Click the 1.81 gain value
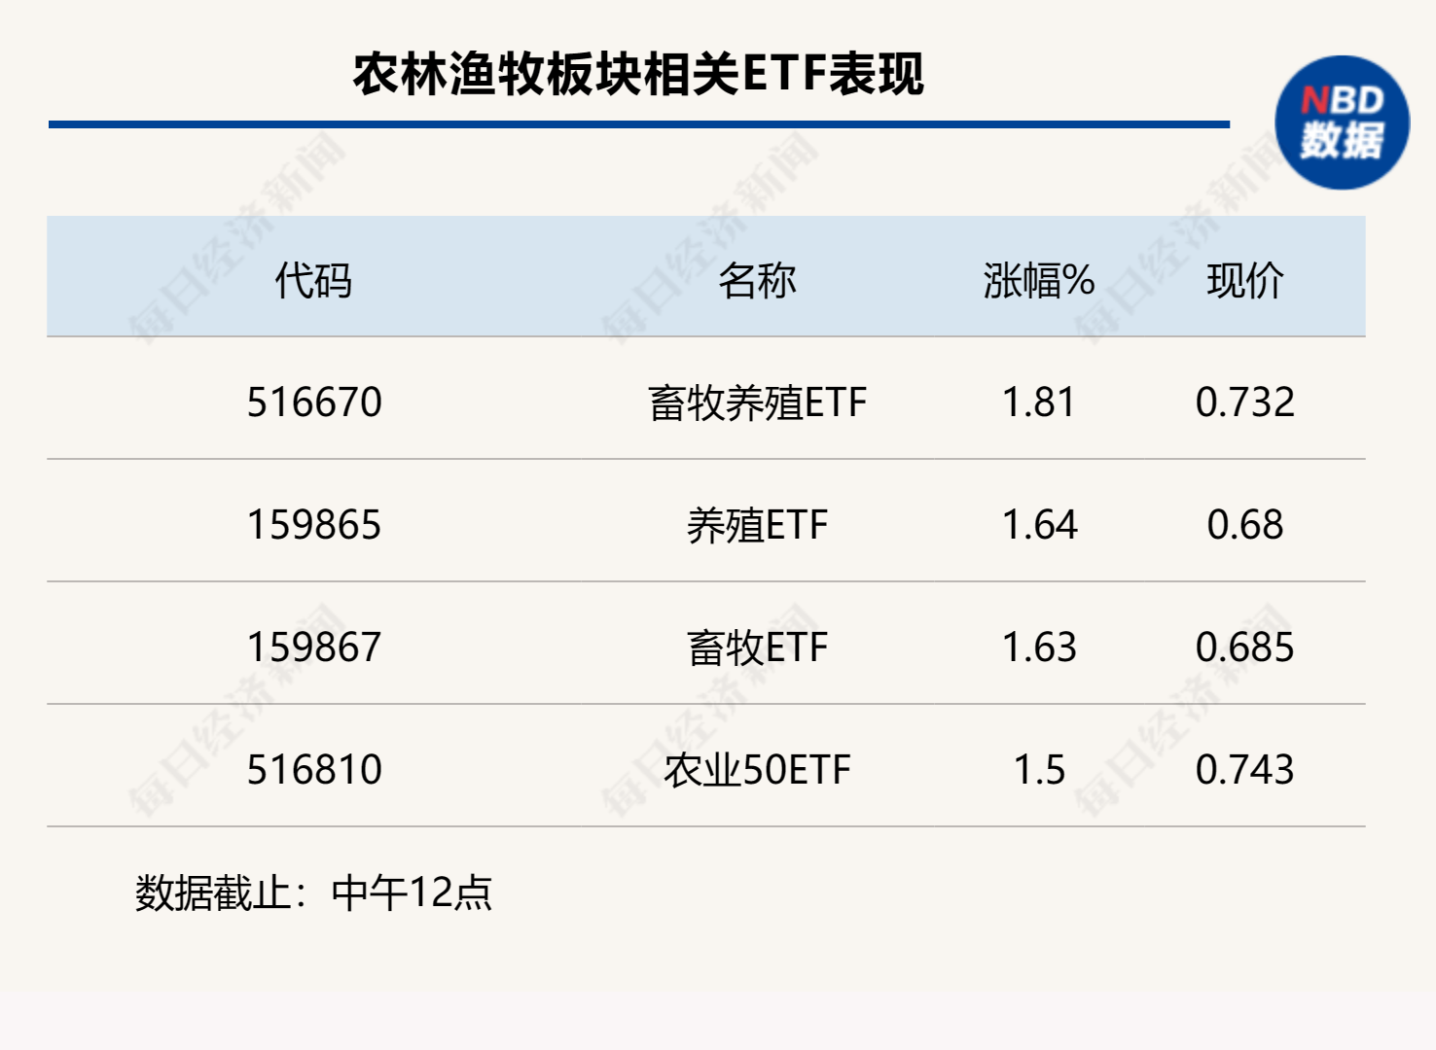Image resolution: width=1436 pixels, height=1050 pixels. (1038, 402)
